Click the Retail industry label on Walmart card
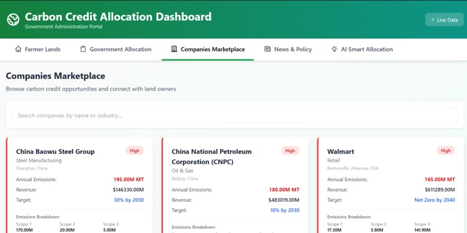This screenshot has width=467, height=233. tap(334, 161)
